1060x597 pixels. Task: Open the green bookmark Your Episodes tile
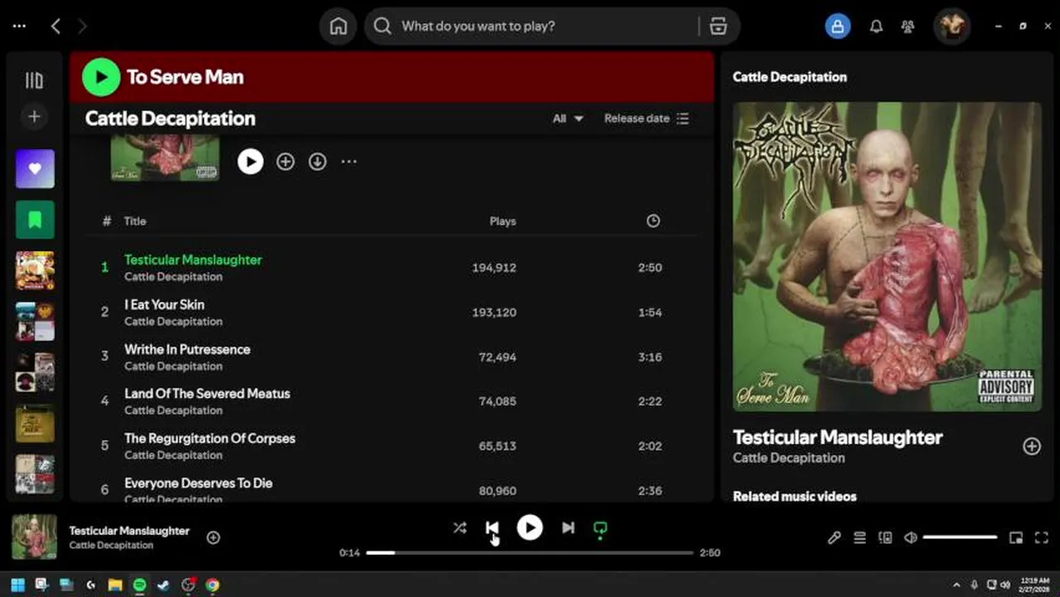(x=35, y=220)
